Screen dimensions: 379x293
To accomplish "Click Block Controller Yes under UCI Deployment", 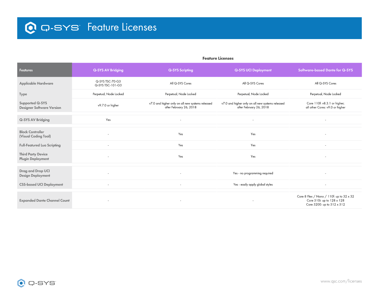I will pyautogui.click(x=253, y=134).
